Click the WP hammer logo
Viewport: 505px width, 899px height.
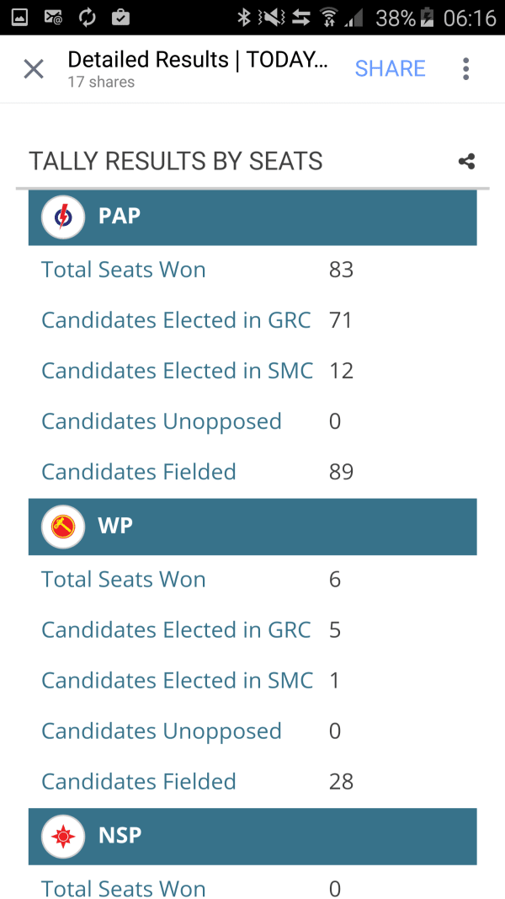tap(63, 527)
